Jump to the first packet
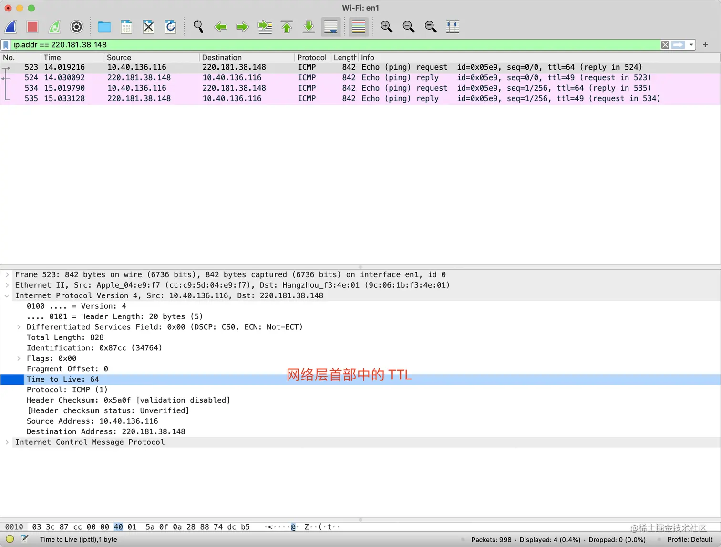This screenshot has height=547, width=721. click(x=287, y=27)
